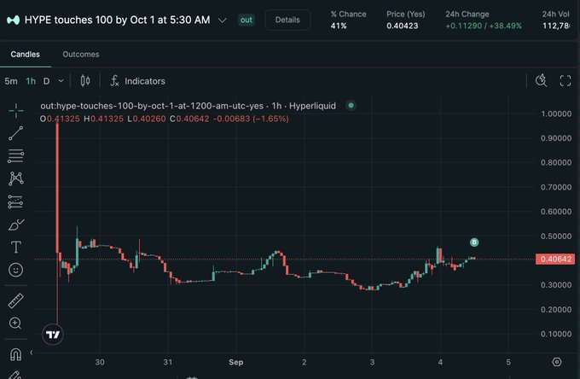The image size is (580, 379).
Task: Click the Sep date axis label
Action: [x=236, y=362]
